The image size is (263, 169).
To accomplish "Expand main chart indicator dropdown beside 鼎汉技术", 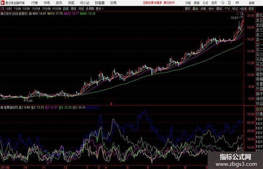I will tap(30, 14).
